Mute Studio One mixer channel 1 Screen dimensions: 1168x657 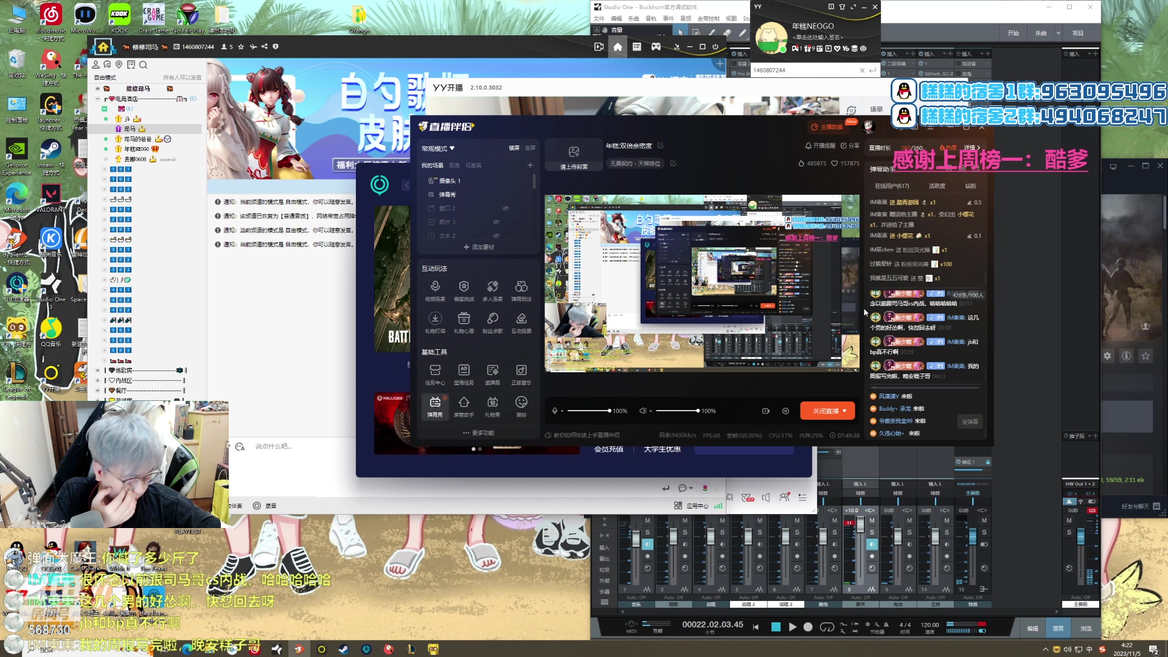[x=647, y=521]
